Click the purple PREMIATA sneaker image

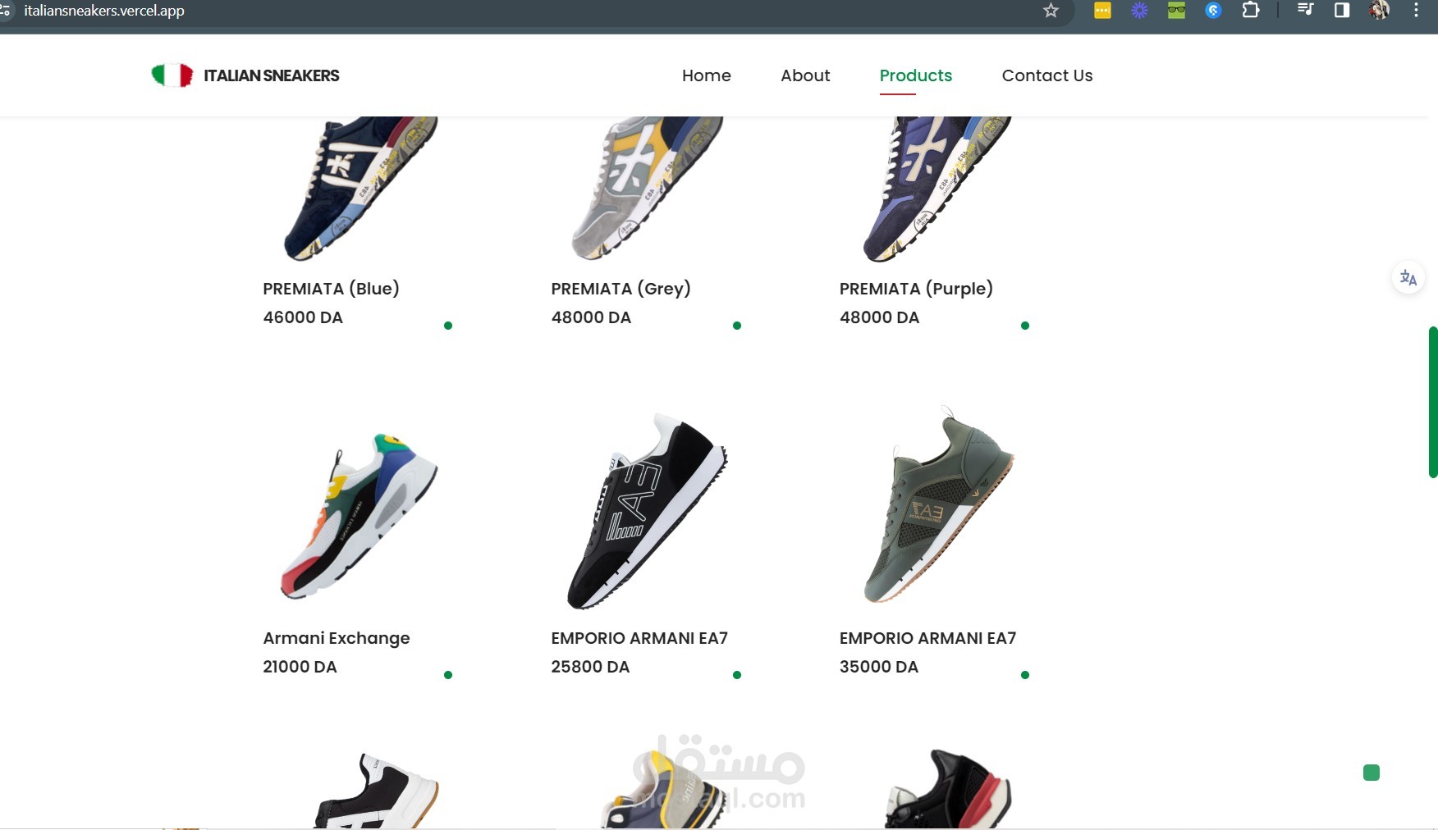click(937, 189)
